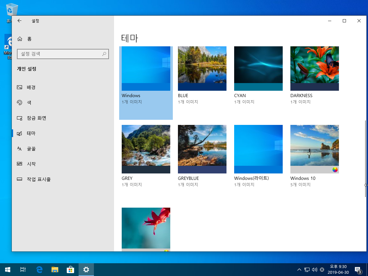368x276 pixels.
Task: Apply the GREY theme
Action: pyautogui.click(x=146, y=149)
